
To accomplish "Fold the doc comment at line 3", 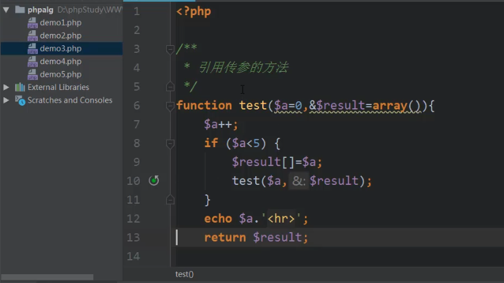I will 170,49.
